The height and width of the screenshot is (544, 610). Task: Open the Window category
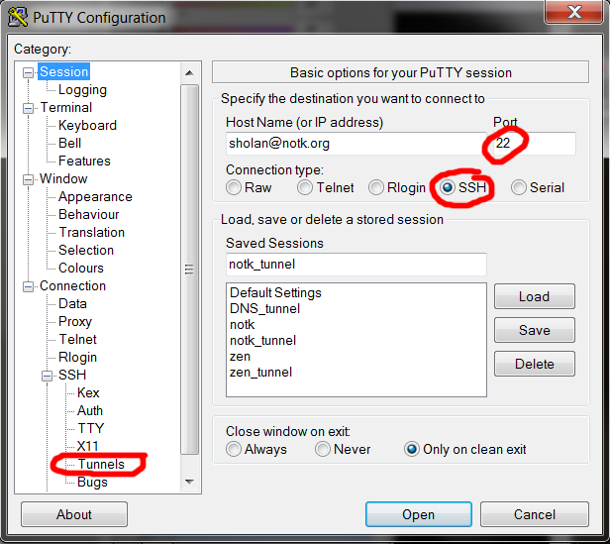(x=63, y=178)
